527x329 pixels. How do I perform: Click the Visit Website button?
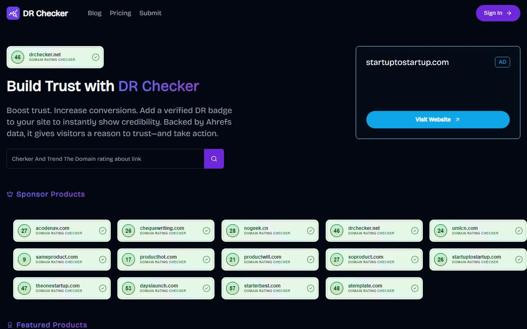point(438,120)
